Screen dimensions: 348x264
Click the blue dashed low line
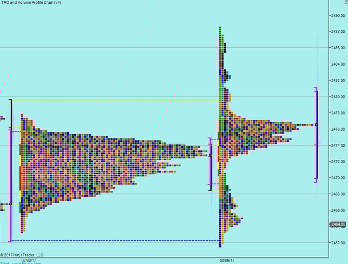(116, 240)
